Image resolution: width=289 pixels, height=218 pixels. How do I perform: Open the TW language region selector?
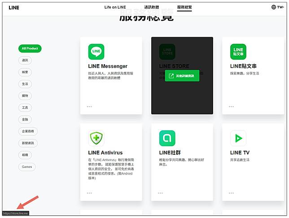278,7
